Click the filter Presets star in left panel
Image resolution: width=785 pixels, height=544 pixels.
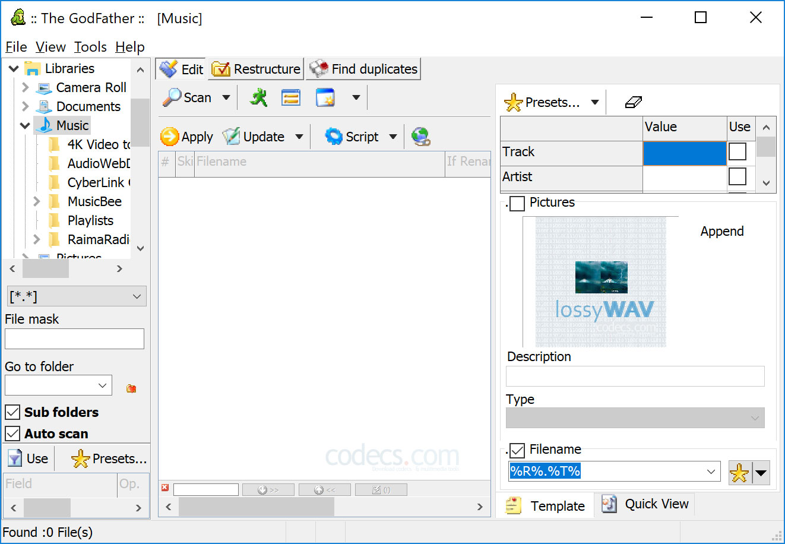pyautogui.click(x=109, y=458)
